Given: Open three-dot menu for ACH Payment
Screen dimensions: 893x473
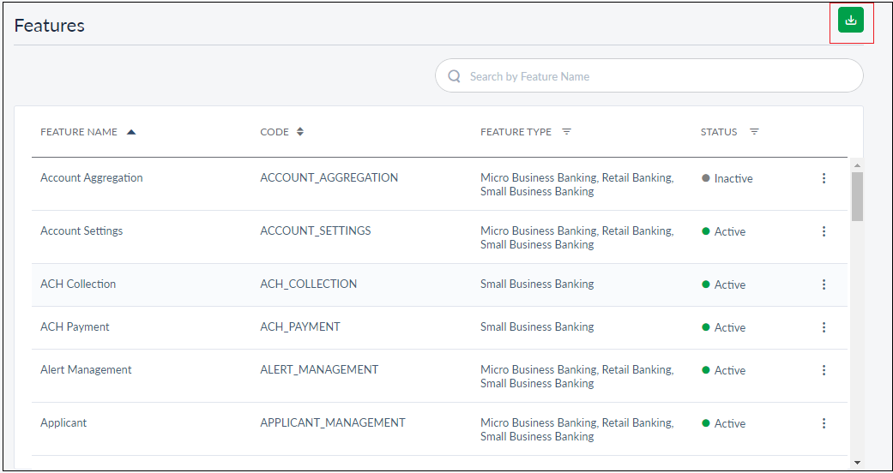Looking at the screenshot, I should click(824, 327).
